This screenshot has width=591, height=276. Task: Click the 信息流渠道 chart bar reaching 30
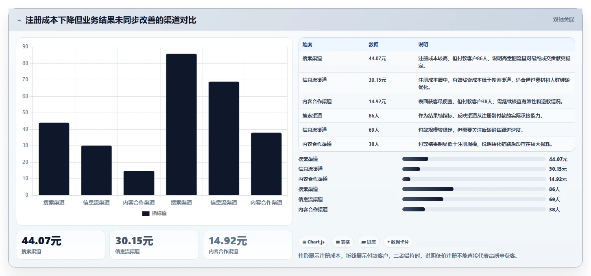point(96,170)
